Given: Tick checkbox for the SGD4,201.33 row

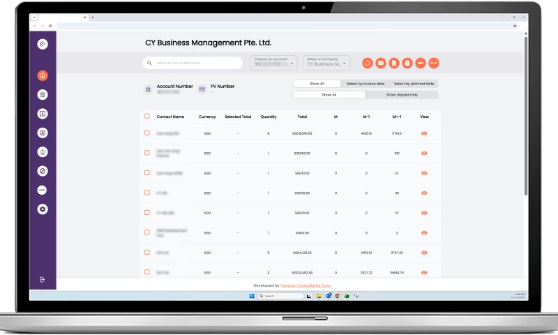Looking at the screenshot, I should [147, 252].
